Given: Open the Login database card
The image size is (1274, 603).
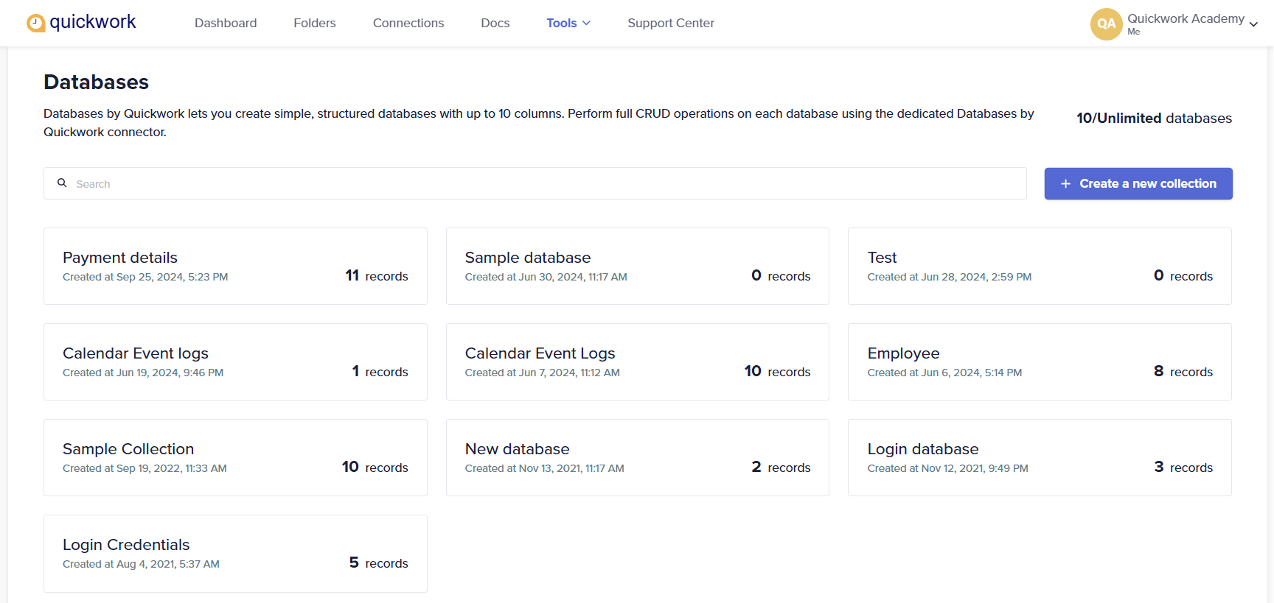Looking at the screenshot, I should coord(1040,457).
